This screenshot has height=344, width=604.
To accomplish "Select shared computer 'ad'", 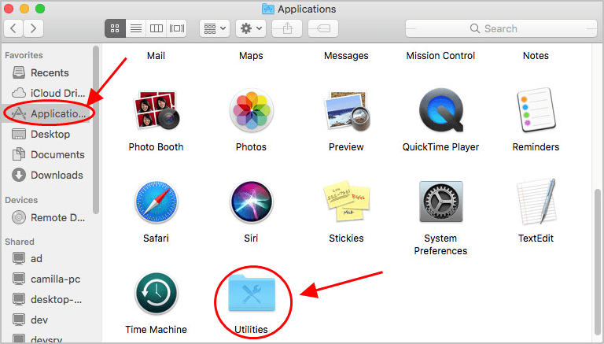I will coord(46,258).
